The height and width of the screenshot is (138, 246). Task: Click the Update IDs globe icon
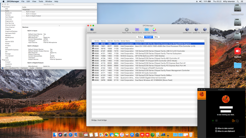pos(196,30)
